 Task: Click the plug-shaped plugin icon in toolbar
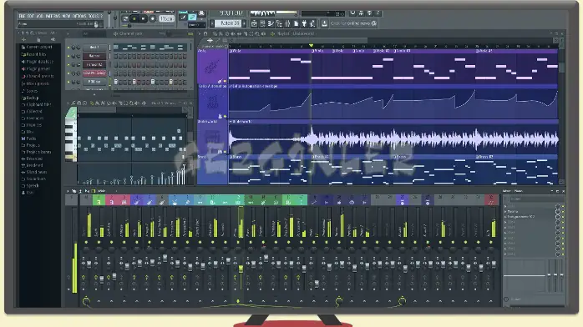[x=304, y=23]
